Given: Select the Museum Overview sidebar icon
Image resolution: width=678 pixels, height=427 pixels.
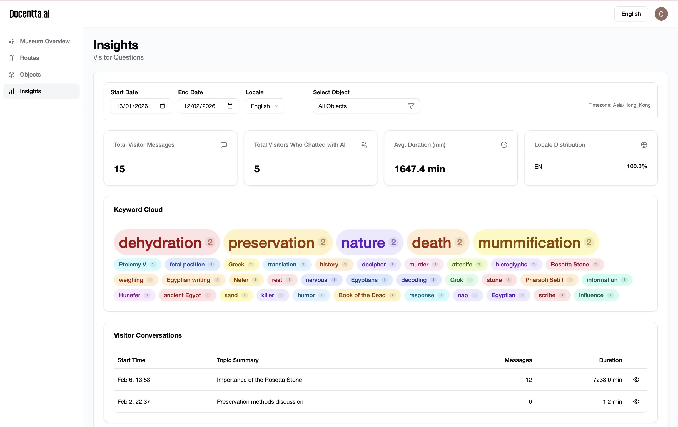Looking at the screenshot, I should tap(12, 41).
